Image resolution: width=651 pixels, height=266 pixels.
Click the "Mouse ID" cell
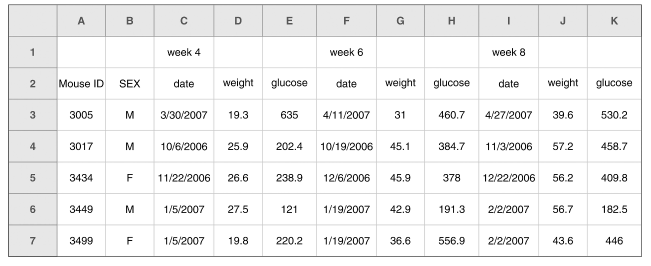tap(81, 83)
